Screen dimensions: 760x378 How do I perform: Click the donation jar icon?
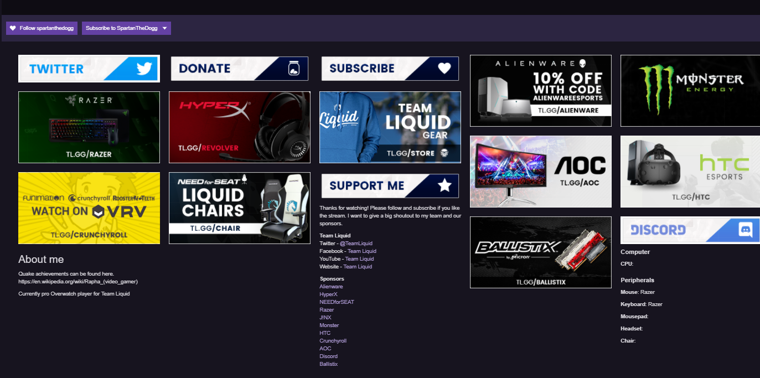pos(294,69)
